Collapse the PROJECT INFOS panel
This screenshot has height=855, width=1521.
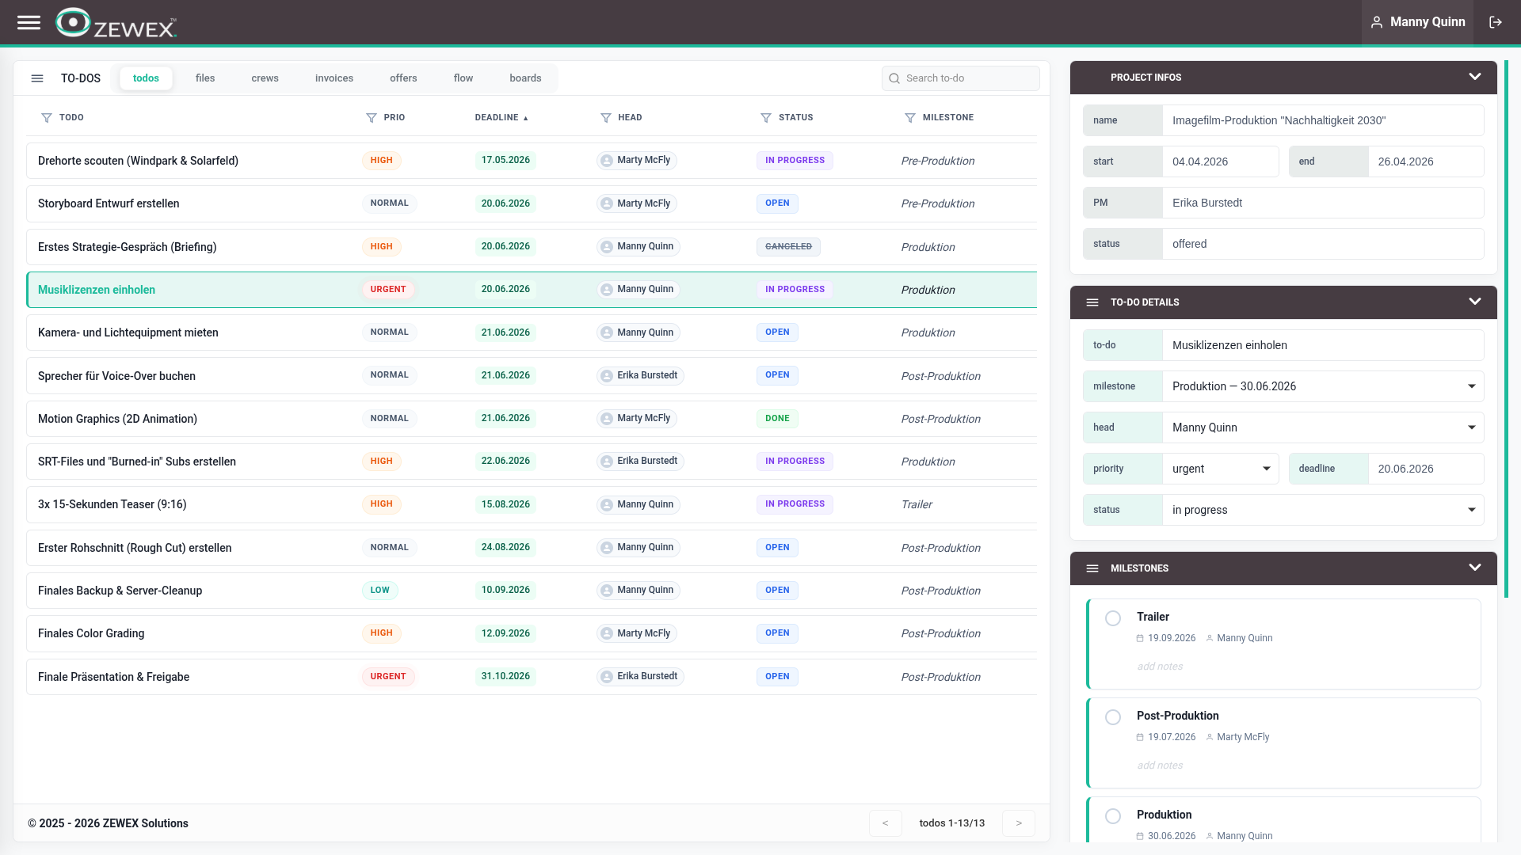click(x=1474, y=77)
